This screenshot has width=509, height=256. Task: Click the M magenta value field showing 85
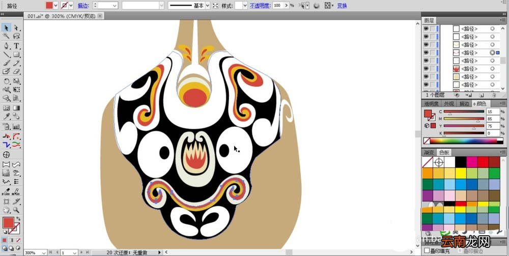click(492, 119)
